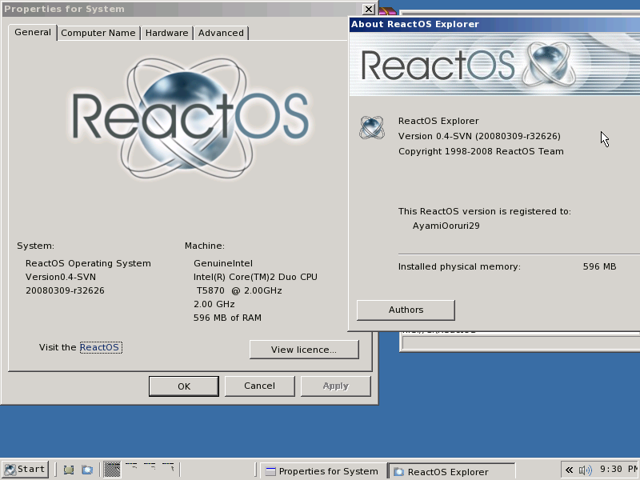
Task: Show the Authors list in About dialog
Action: coord(406,310)
